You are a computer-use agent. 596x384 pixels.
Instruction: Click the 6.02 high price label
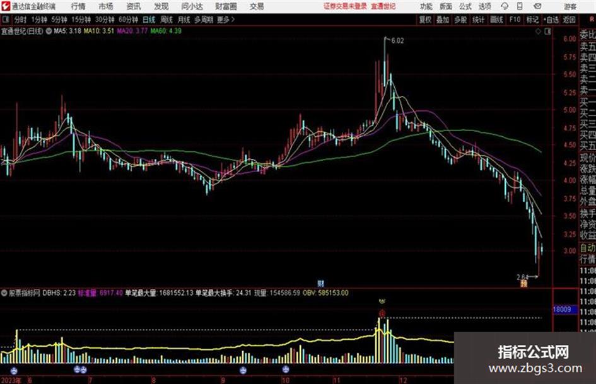(x=397, y=41)
